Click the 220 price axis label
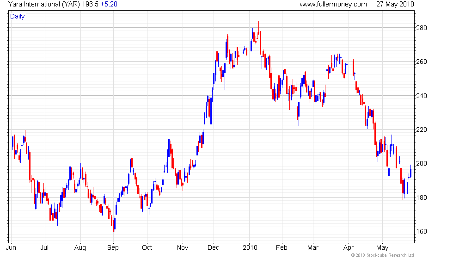Image resolution: width=453 pixels, height=259 pixels. pos(421,130)
